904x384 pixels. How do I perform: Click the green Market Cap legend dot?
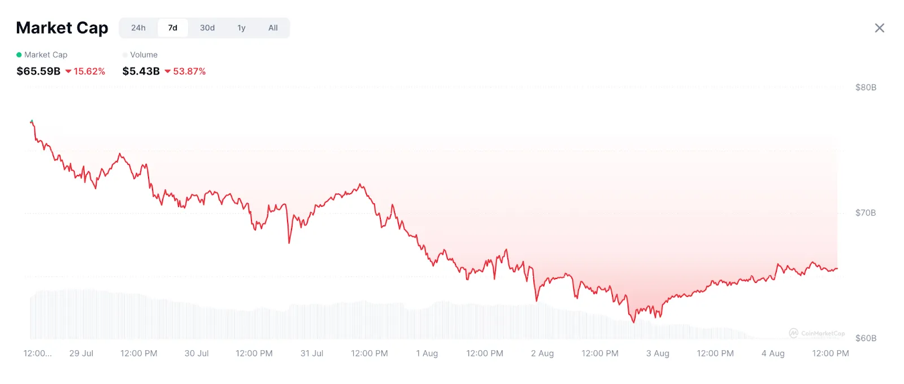coord(19,55)
